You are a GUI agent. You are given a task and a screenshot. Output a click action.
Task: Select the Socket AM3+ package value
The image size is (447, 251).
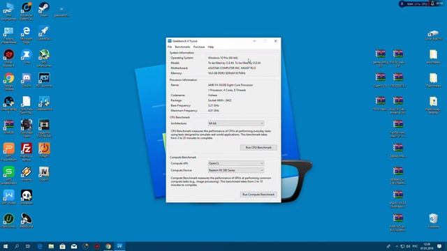(x=219, y=100)
